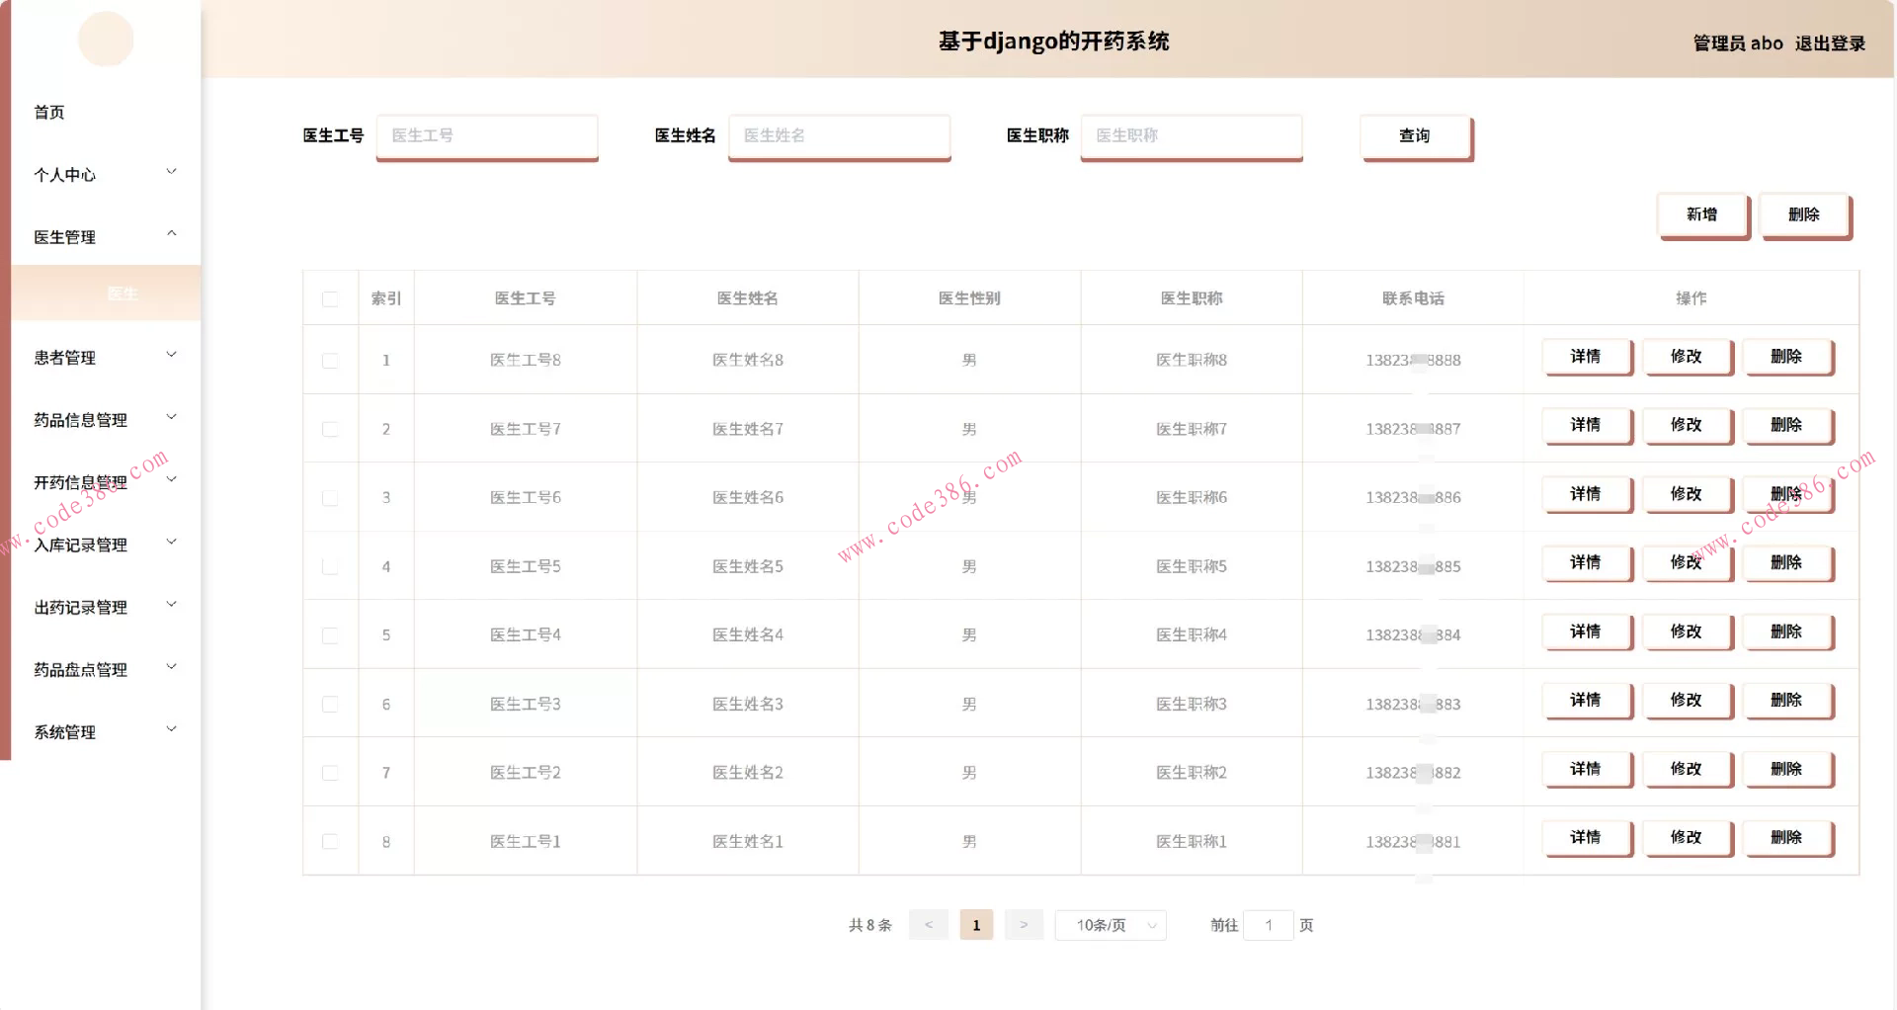Click 退出登录 to log out
Viewport: 1897px width, 1010px height.
coord(1829,43)
